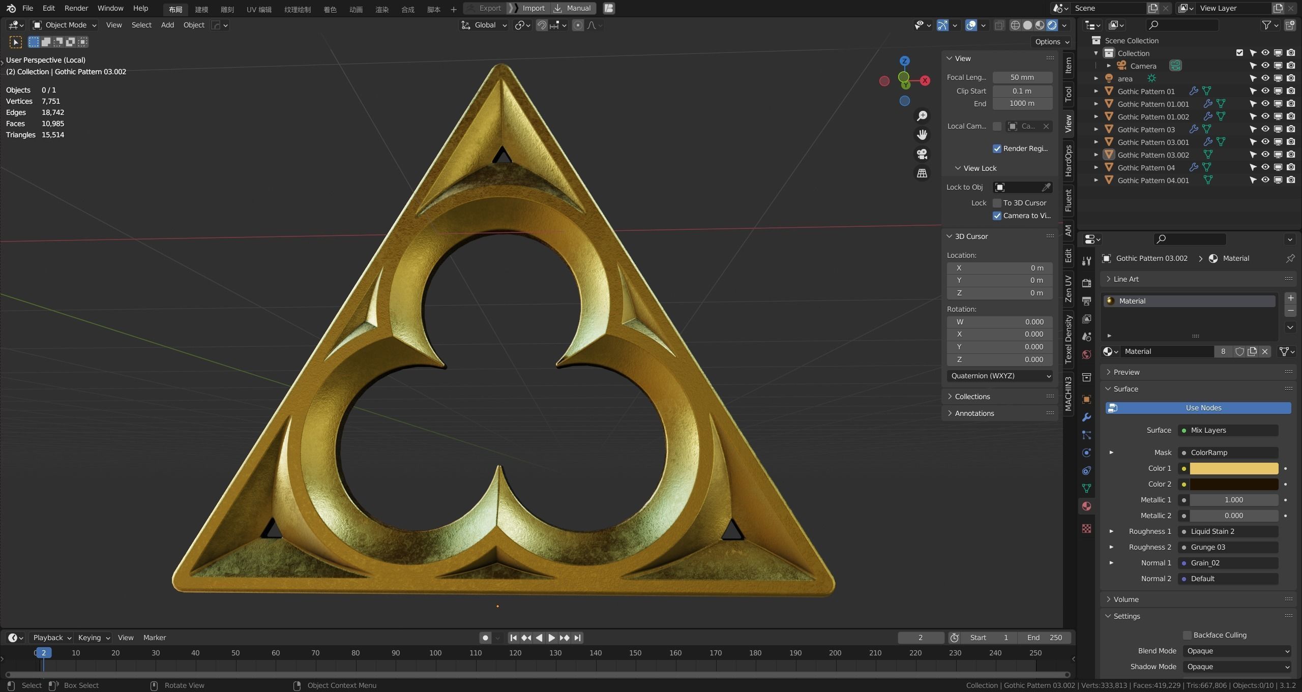Open the View Layer properties tab
This screenshot has width=1302, height=692.
(1086, 319)
